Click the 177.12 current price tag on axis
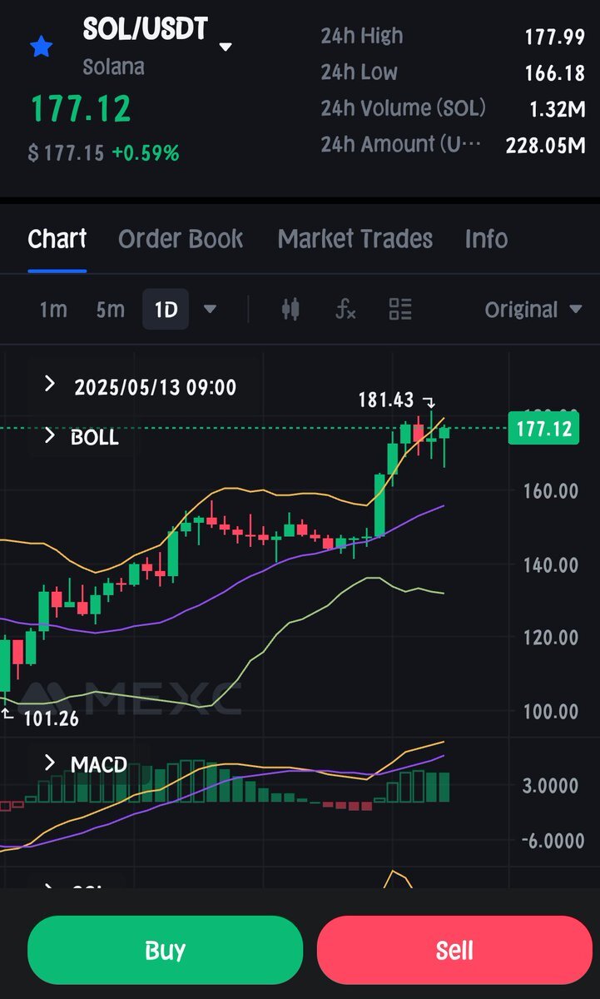Screen dimensions: 600x999 point(543,429)
